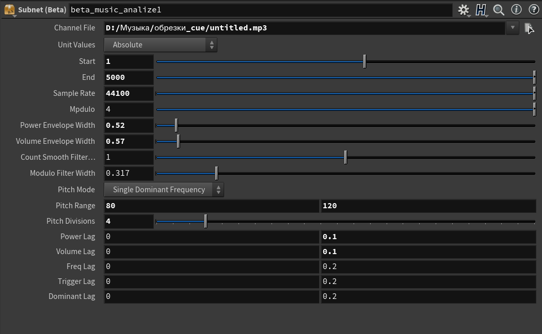The image size is (542, 334).
Task: Click the Count Smooth Filter slider handle
Action: coord(345,157)
